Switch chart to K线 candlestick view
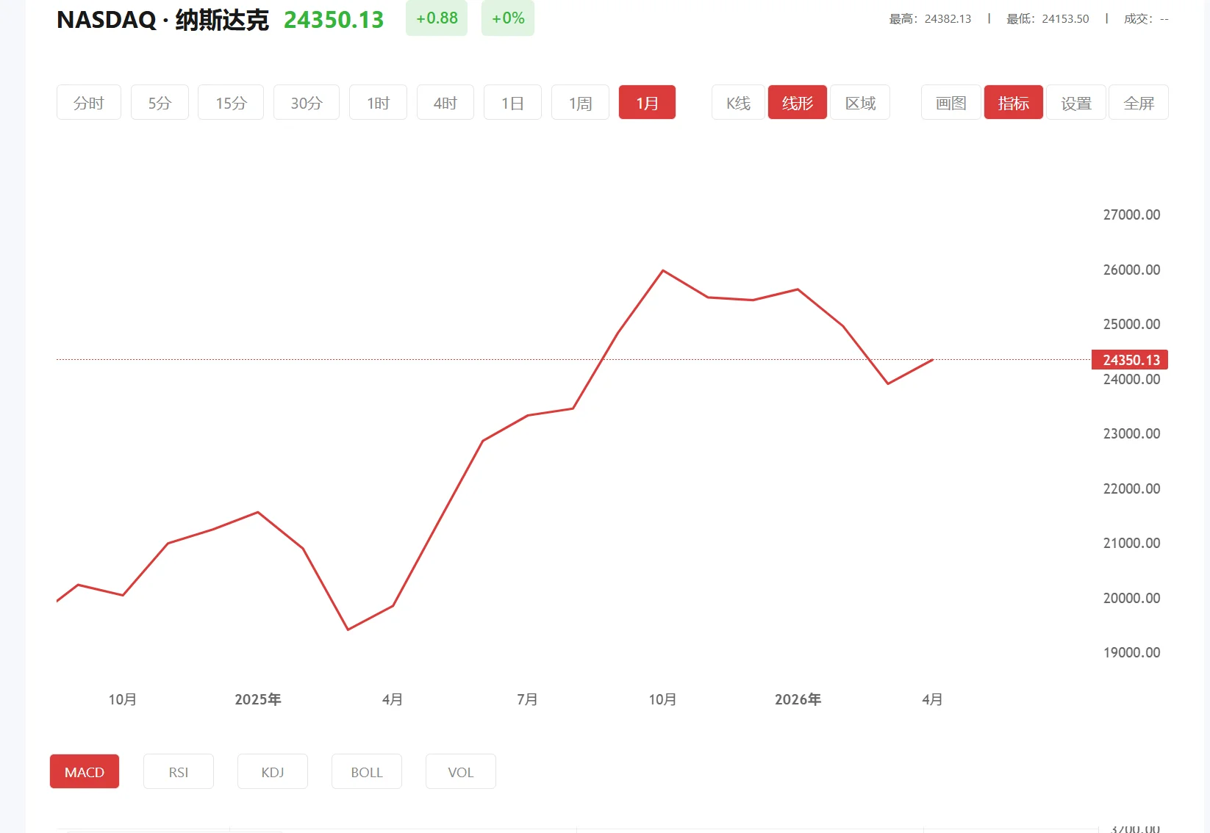 [x=737, y=102]
